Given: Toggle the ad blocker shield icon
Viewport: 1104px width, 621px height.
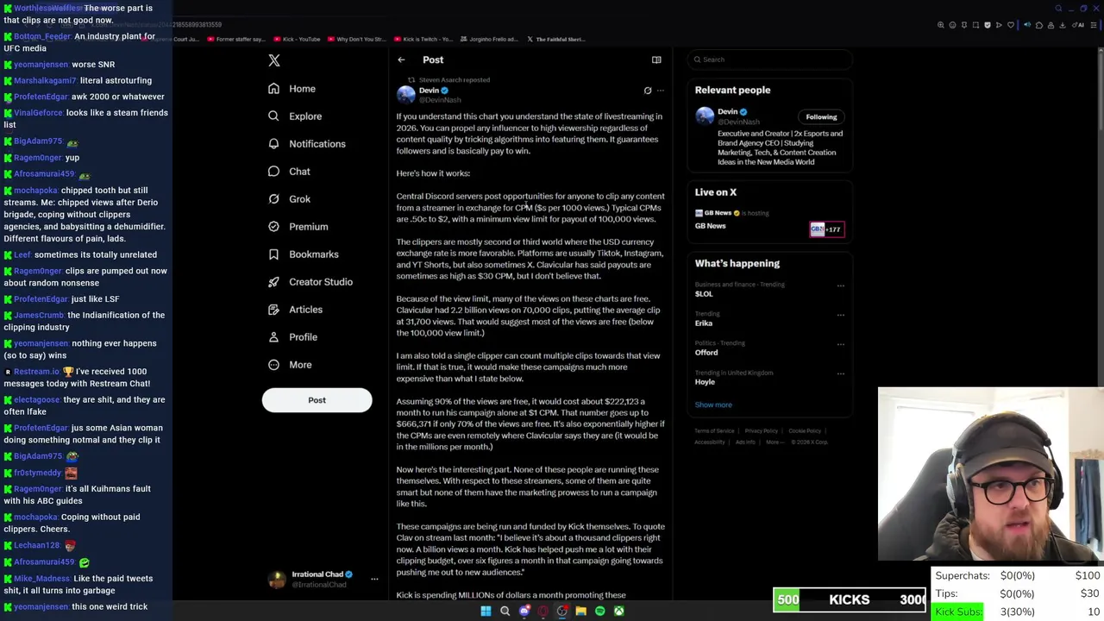Looking at the screenshot, I should coord(988,25).
